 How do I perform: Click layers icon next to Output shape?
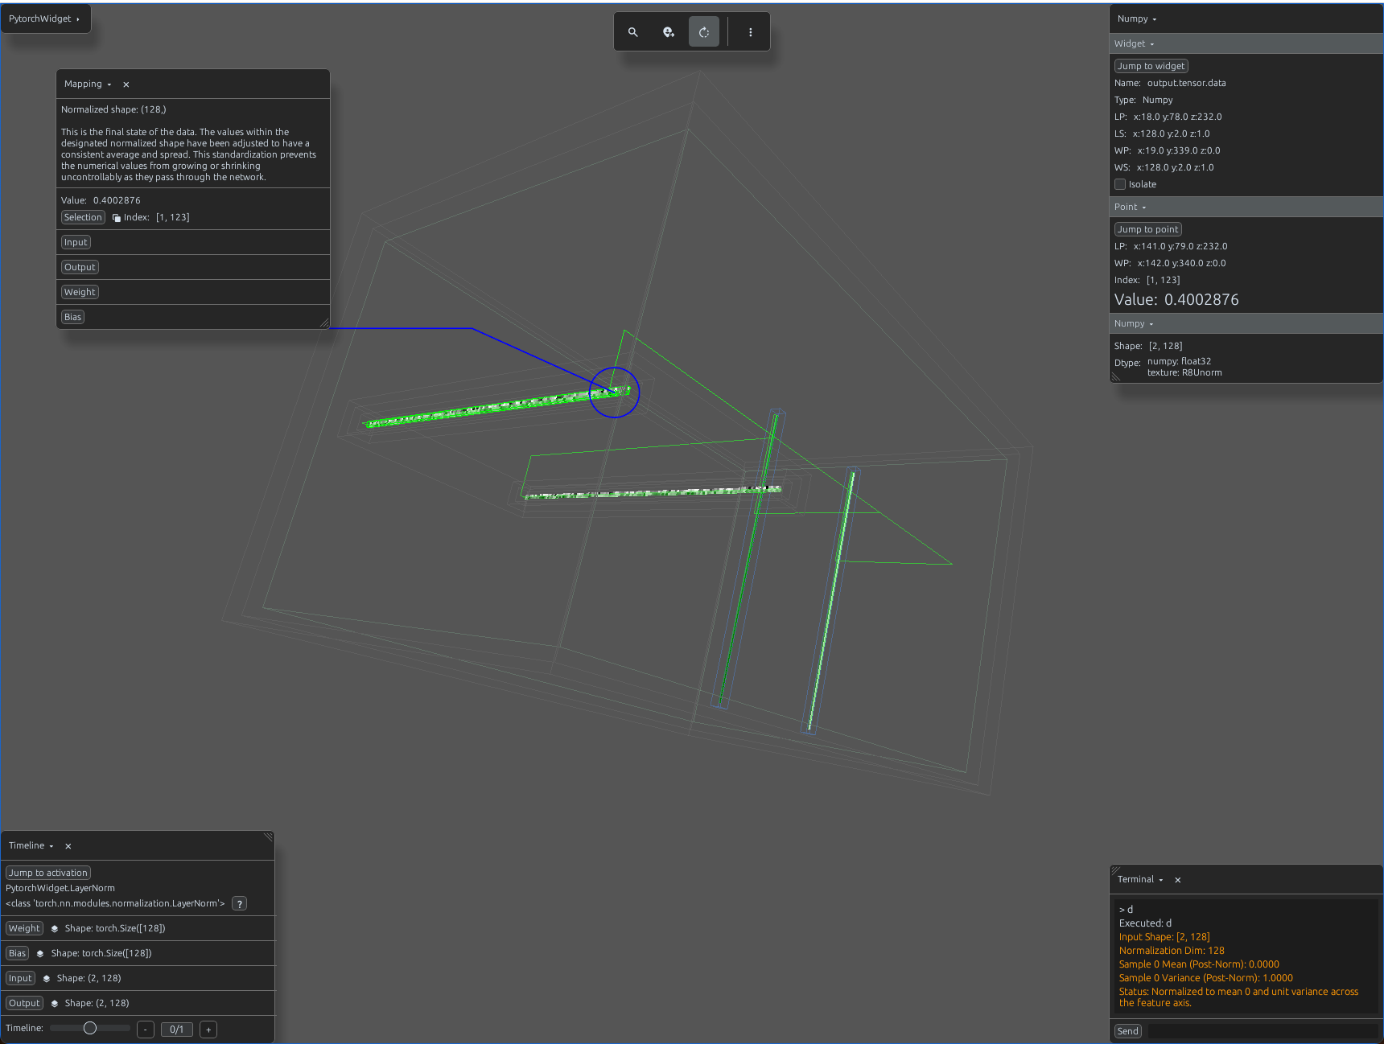coord(55,1004)
